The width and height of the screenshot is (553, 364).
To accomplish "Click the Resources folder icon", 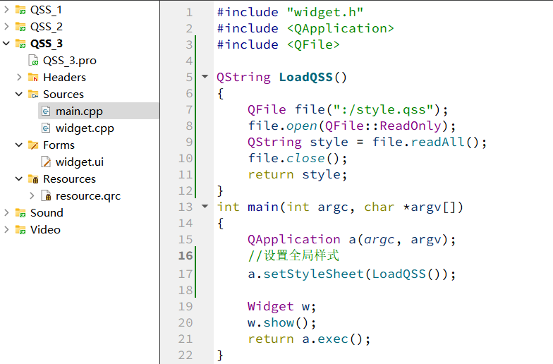I will tap(33, 179).
